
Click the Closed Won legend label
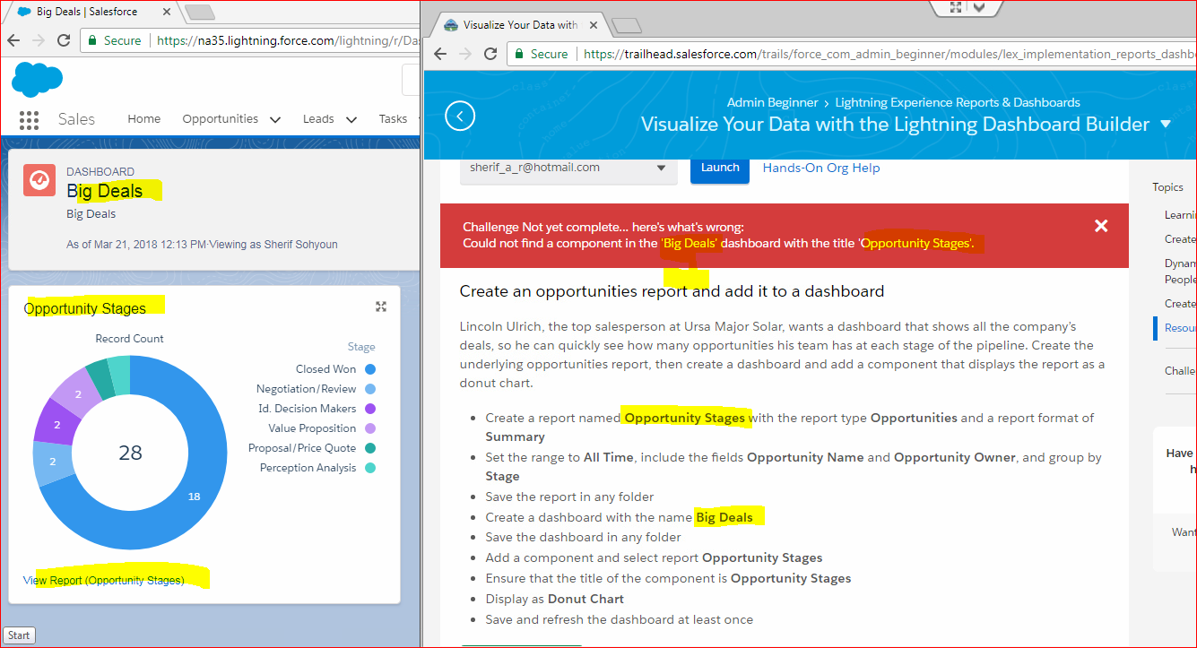[326, 369]
